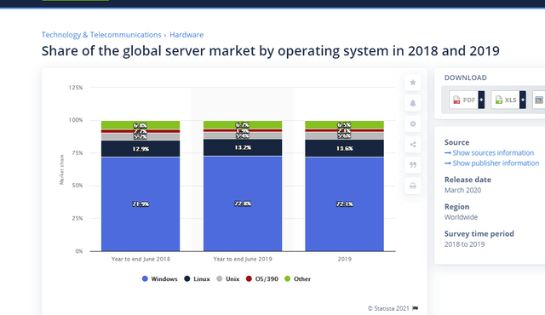The image size is (545, 315).
Task: Click the quotation citation icon
Action: [412, 165]
